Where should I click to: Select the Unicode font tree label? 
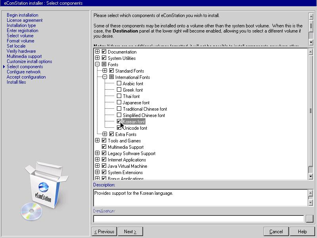pos(135,128)
